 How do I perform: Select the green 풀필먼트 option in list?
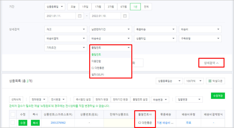(110, 55)
